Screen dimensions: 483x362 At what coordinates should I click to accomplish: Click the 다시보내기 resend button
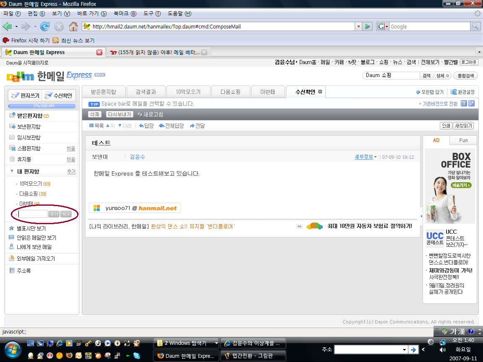point(119,114)
